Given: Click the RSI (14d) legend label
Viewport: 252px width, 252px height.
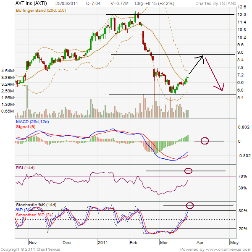Looking at the screenshot, I should pyautogui.click(x=25, y=168).
